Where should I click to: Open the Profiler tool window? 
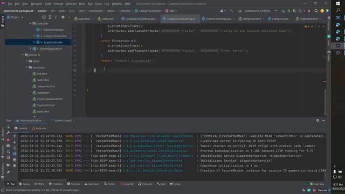pyautogui.click(x=109, y=184)
